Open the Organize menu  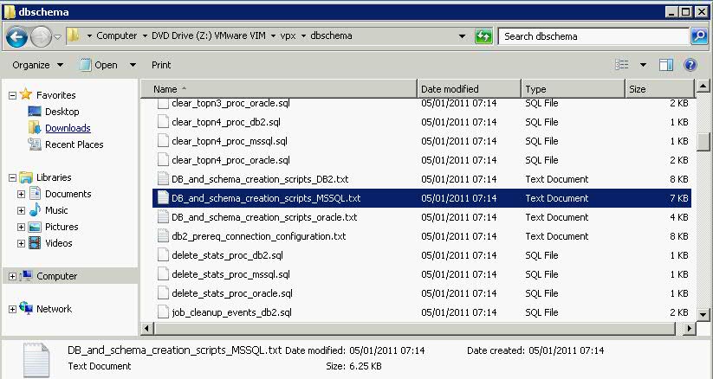[x=37, y=65]
